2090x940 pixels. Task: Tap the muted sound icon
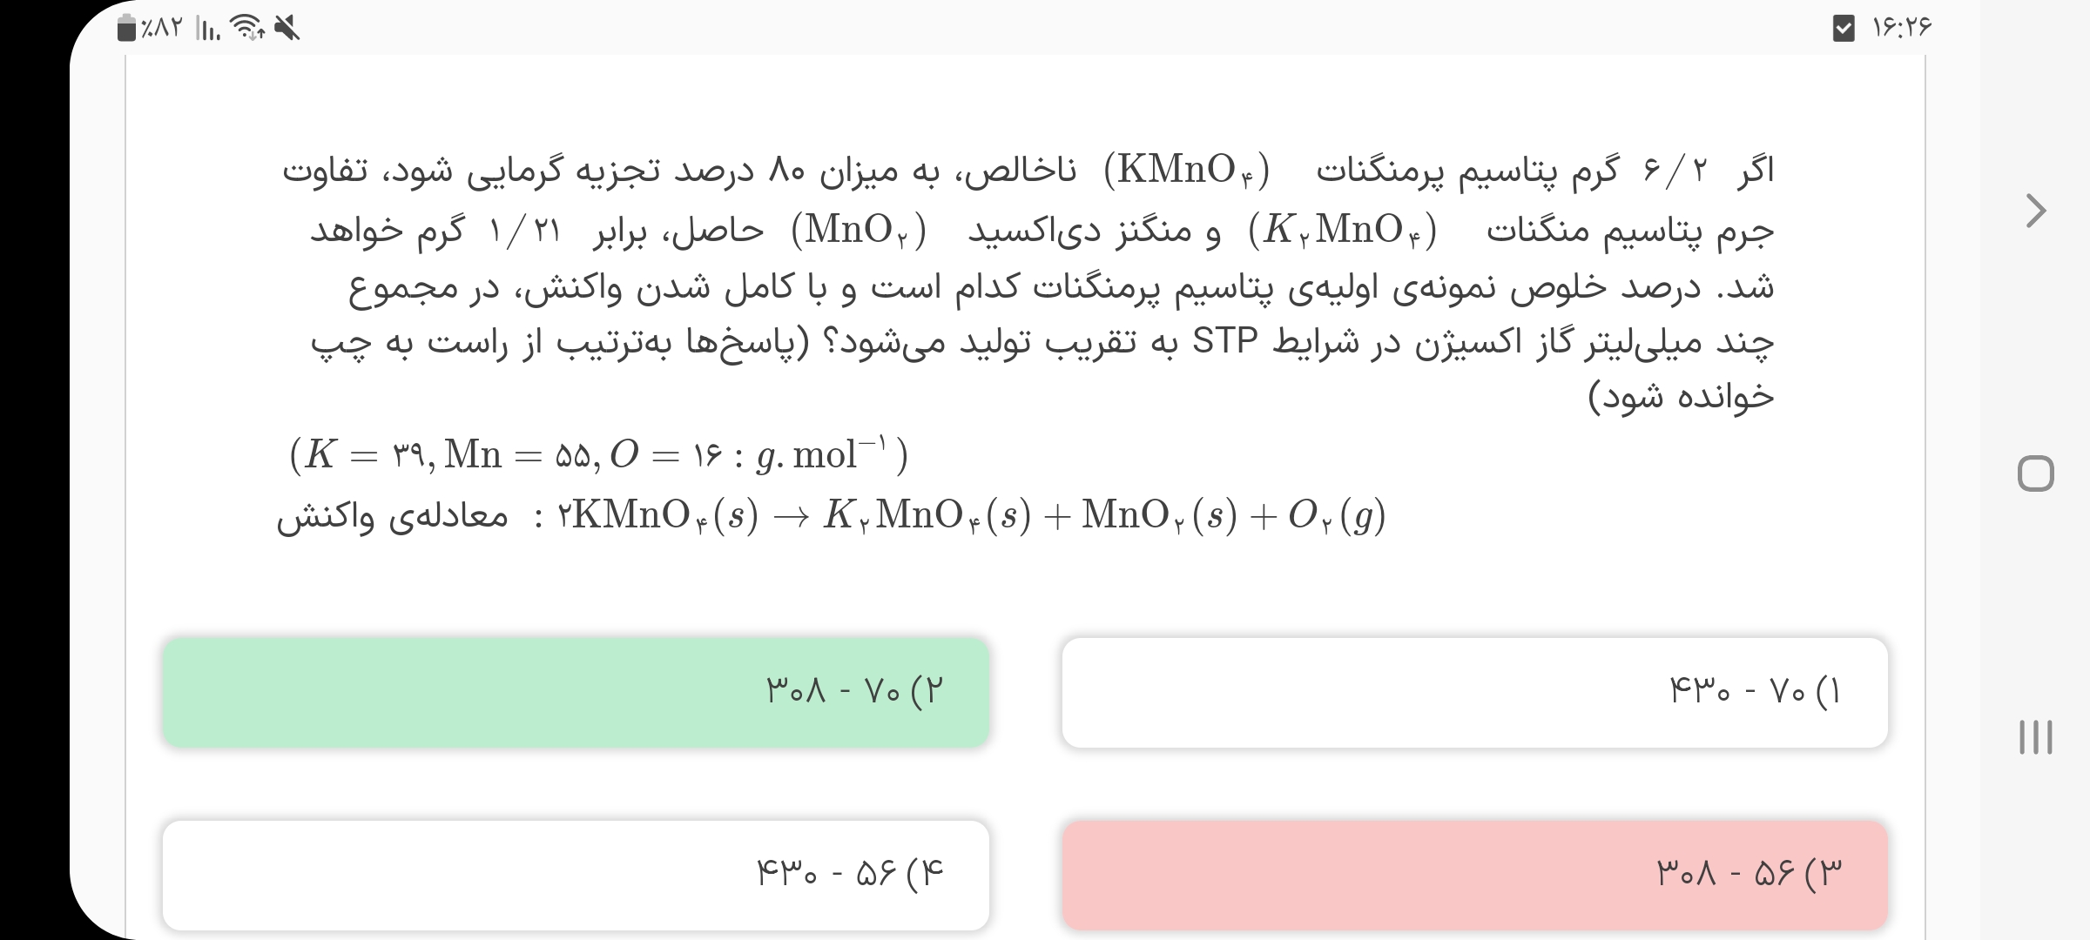pyautogui.click(x=287, y=29)
